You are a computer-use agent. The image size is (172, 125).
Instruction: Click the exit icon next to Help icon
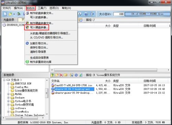(x=92, y=14)
